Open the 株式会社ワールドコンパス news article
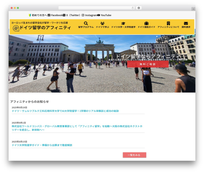The width and height of the screenshot is (204, 173). tap(77, 128)
